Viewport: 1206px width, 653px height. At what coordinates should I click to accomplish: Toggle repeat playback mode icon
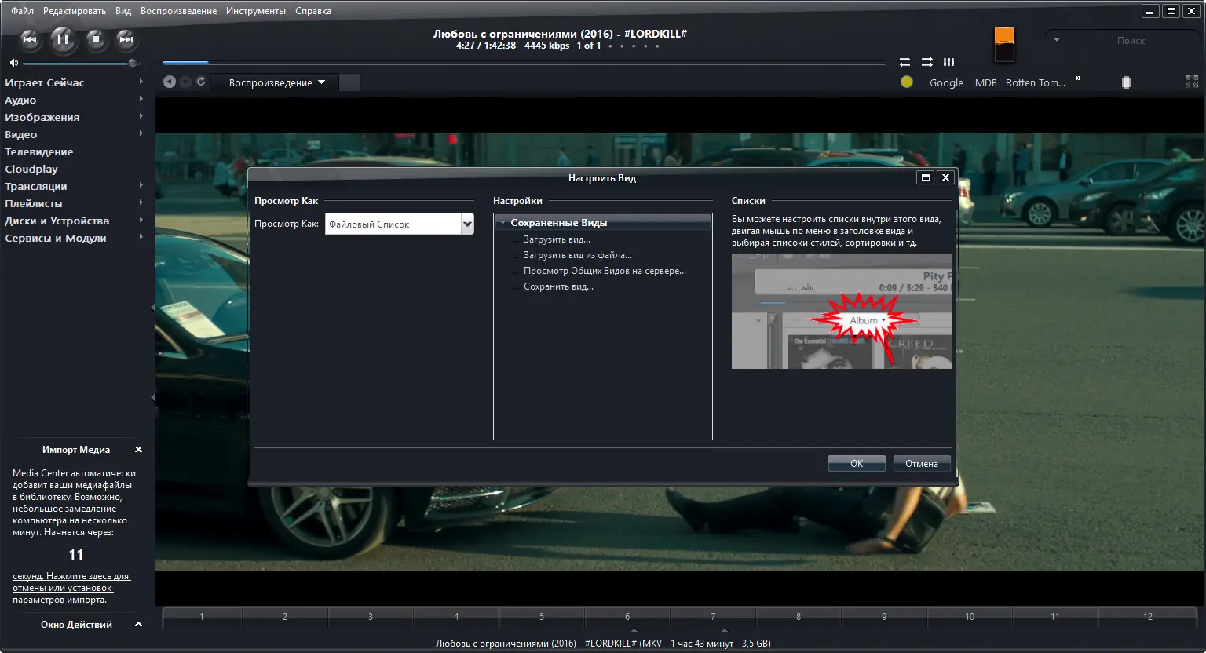904,61
